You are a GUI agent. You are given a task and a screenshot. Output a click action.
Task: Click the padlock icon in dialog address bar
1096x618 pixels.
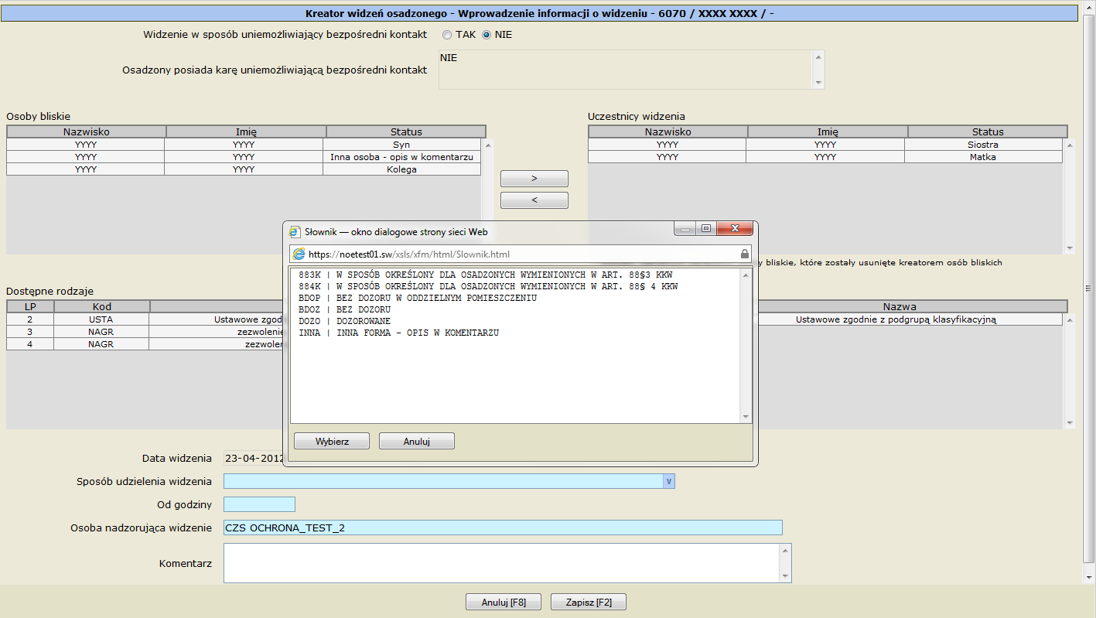745,254
